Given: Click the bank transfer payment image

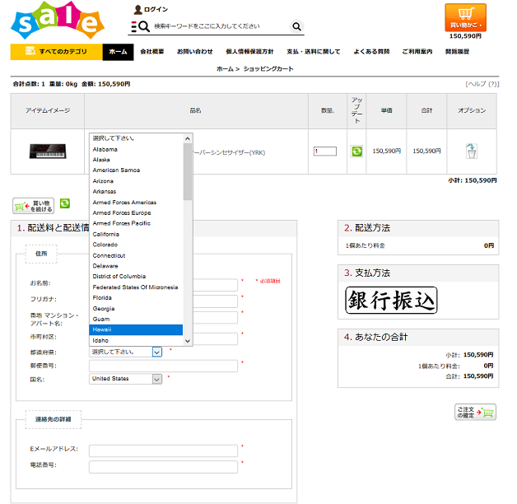Looking at the screenshot, I should [391, 300].
